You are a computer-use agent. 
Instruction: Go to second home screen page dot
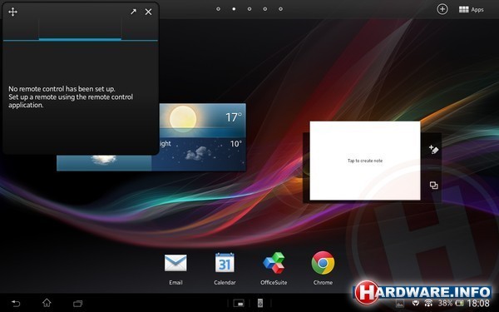pyautogui.click(x=234, y=9)
